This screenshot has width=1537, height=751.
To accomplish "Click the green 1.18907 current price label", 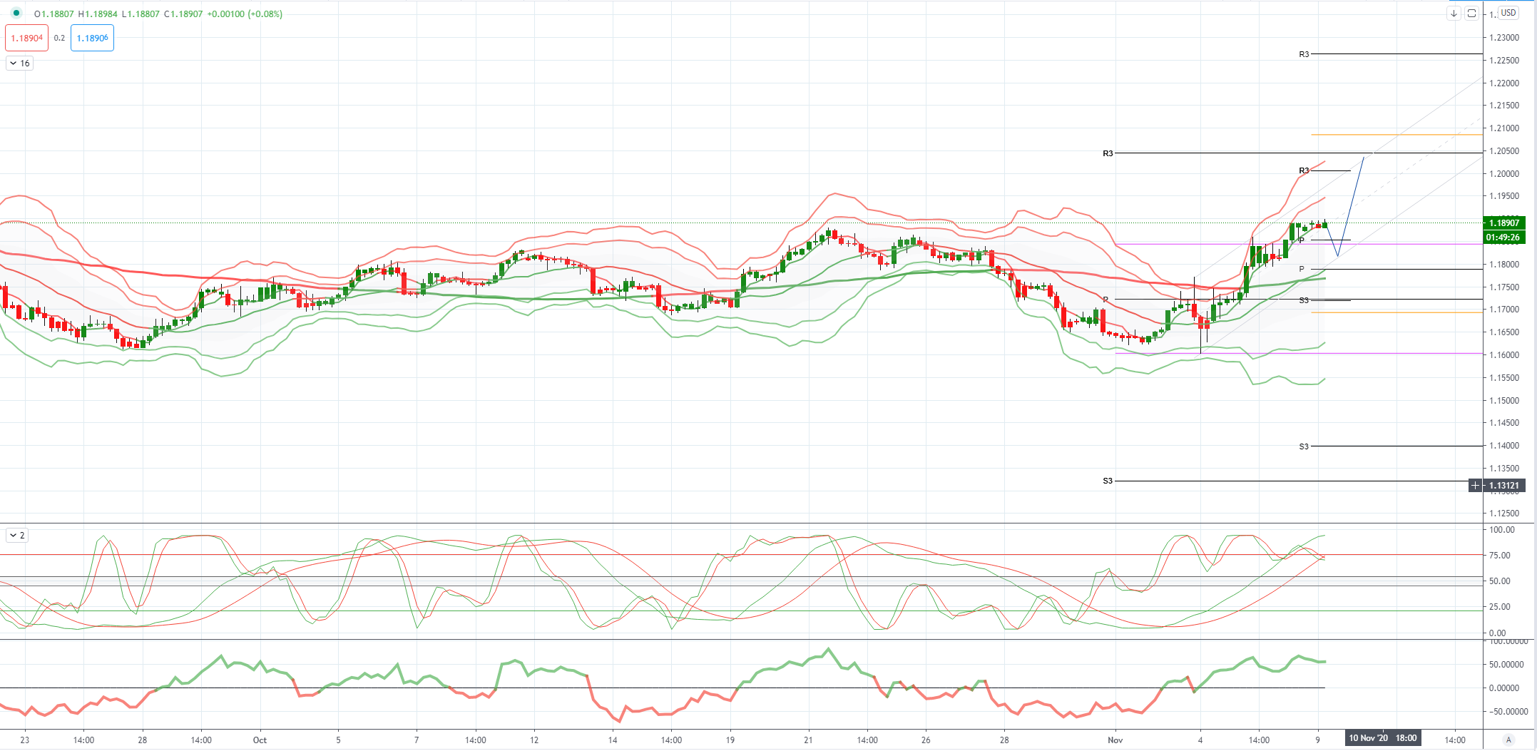I will pos(1503,223).
